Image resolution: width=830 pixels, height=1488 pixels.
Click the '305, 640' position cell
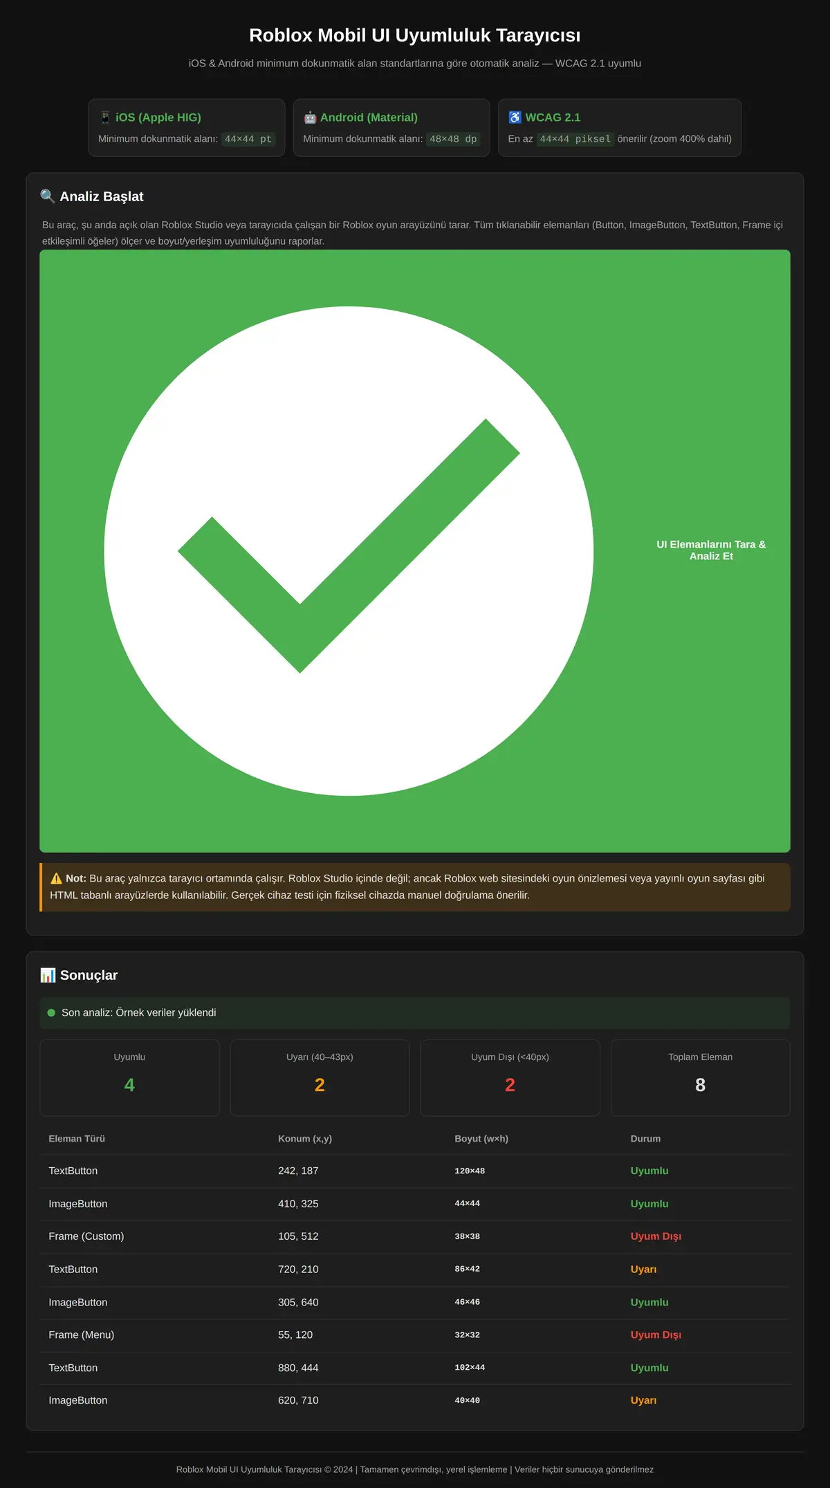coord(298,1302)
